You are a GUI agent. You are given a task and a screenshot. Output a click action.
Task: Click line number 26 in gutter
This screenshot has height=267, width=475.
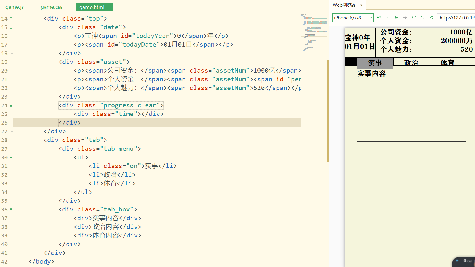coord(4,123)
